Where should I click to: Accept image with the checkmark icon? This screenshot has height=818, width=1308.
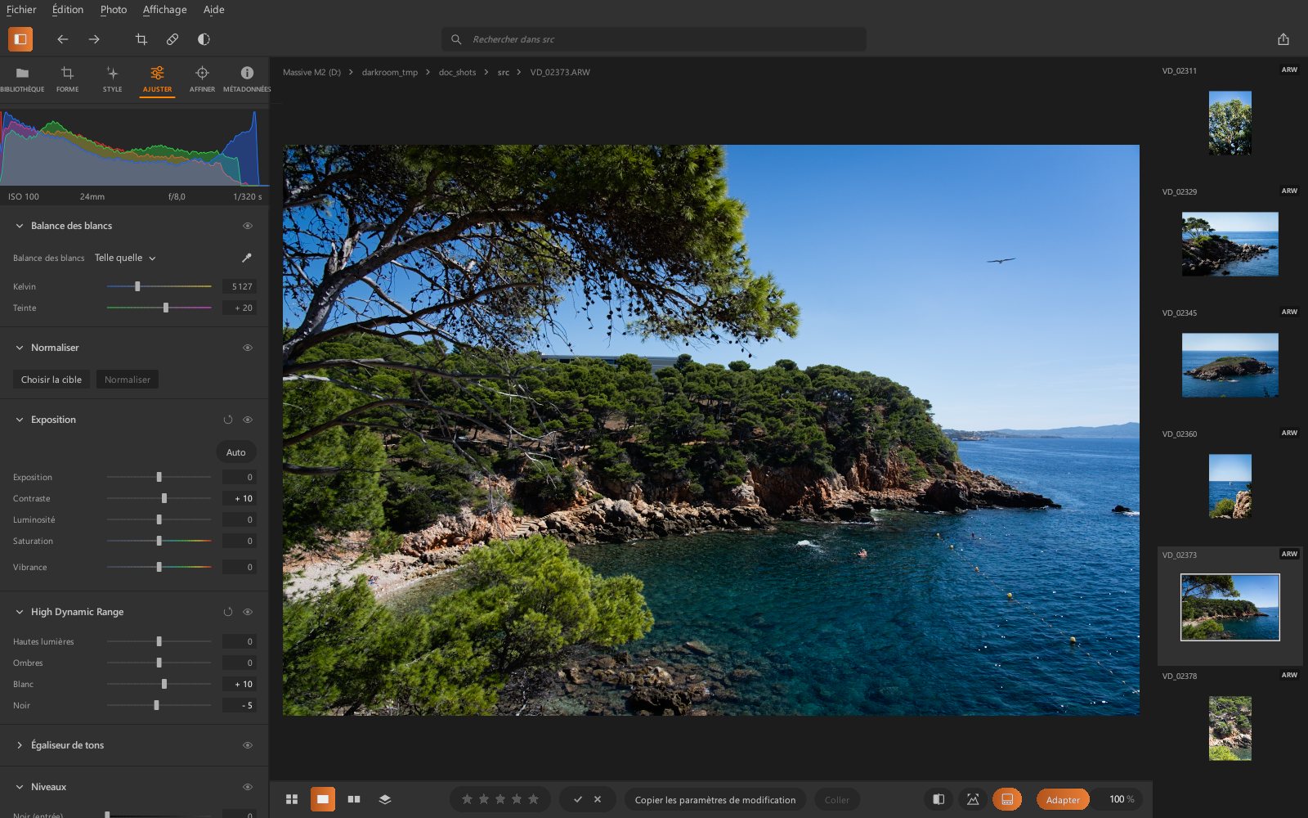pyautogui.click(x=578, y=799)
